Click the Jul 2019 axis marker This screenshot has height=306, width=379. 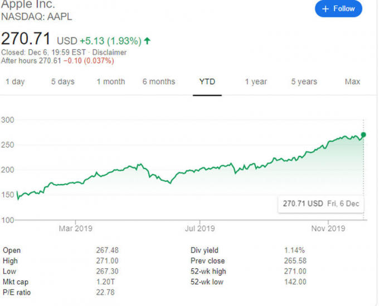point(200,228)
